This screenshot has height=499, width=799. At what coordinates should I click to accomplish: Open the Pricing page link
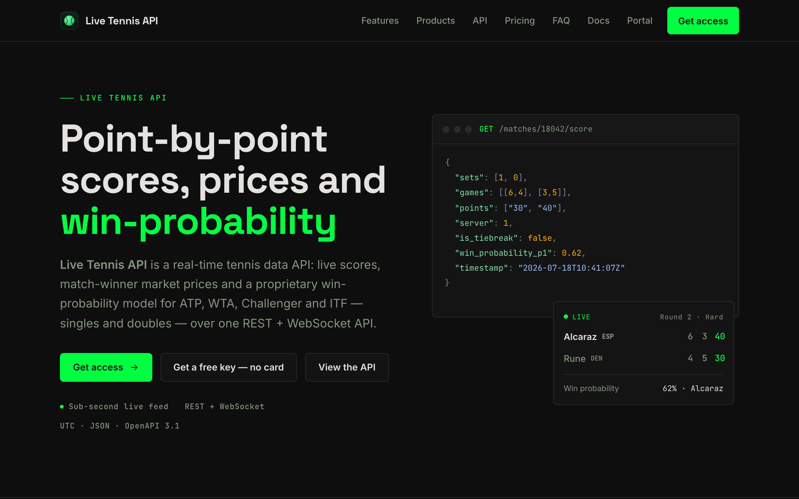(520, 21)
